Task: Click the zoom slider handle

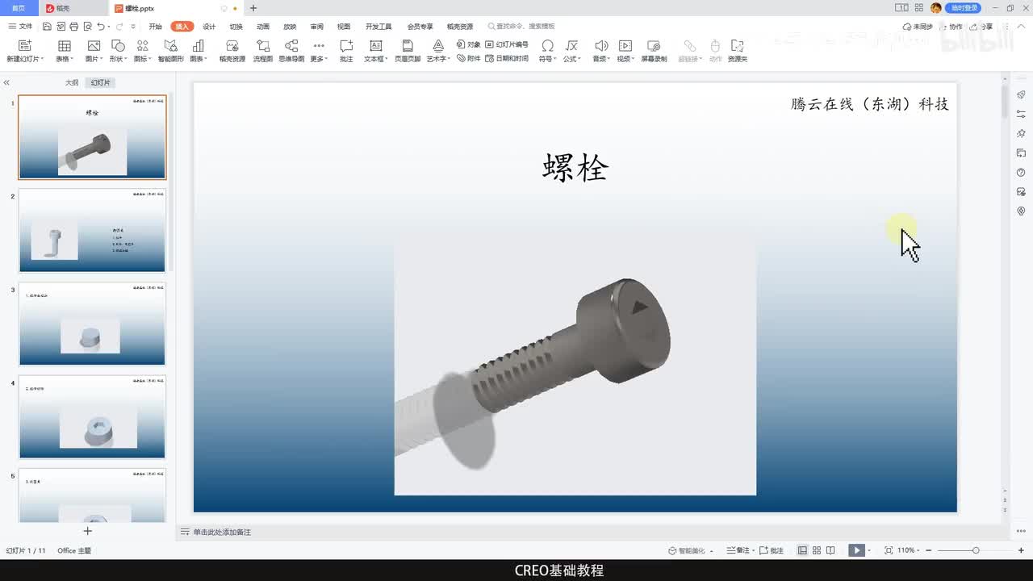Action: (x=976, y=550)
